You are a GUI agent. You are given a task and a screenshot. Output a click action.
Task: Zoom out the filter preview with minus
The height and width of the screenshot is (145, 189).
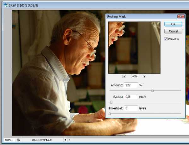[x=124, y=77]
